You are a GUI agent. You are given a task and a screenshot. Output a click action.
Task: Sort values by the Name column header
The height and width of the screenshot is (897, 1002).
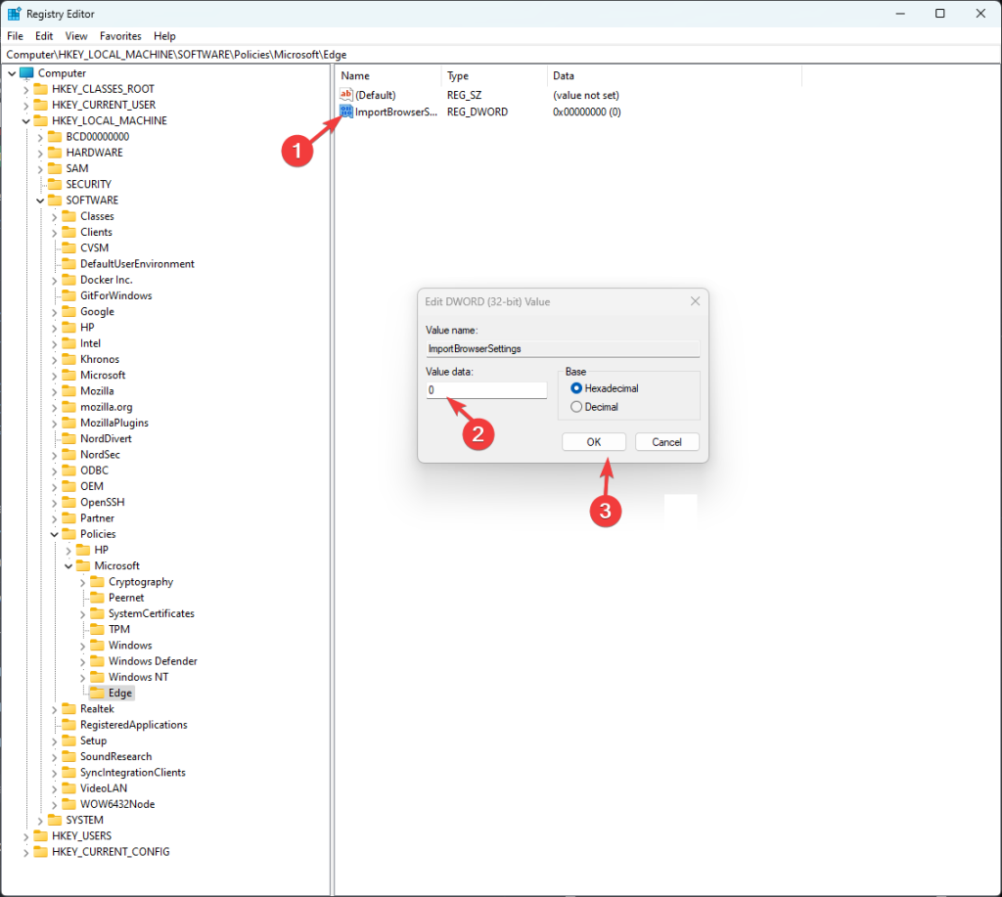(387, 75)
